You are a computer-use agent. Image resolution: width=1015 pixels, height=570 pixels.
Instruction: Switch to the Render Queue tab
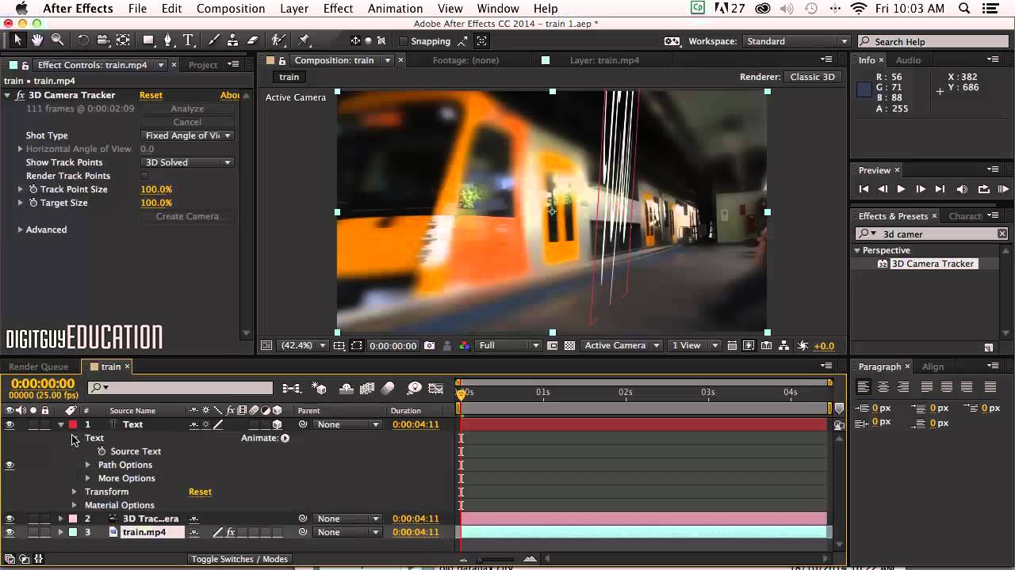38,367
